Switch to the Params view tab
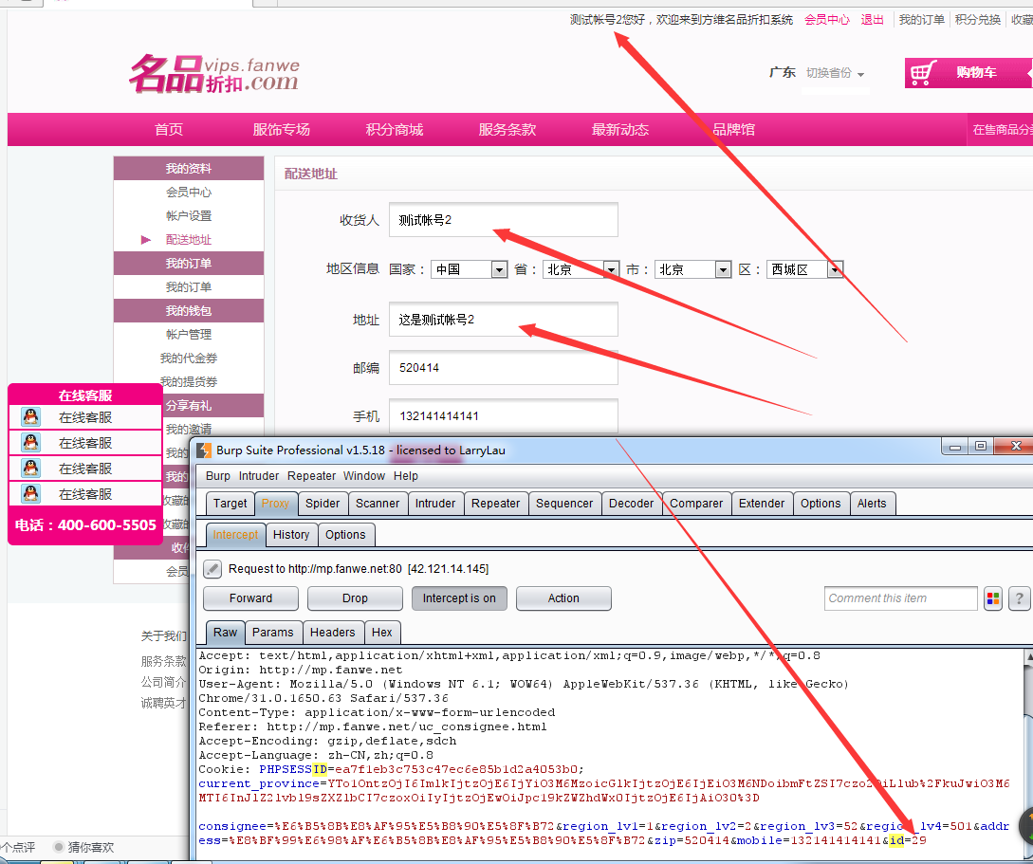The image size is (1033, 864). [273, 633]
